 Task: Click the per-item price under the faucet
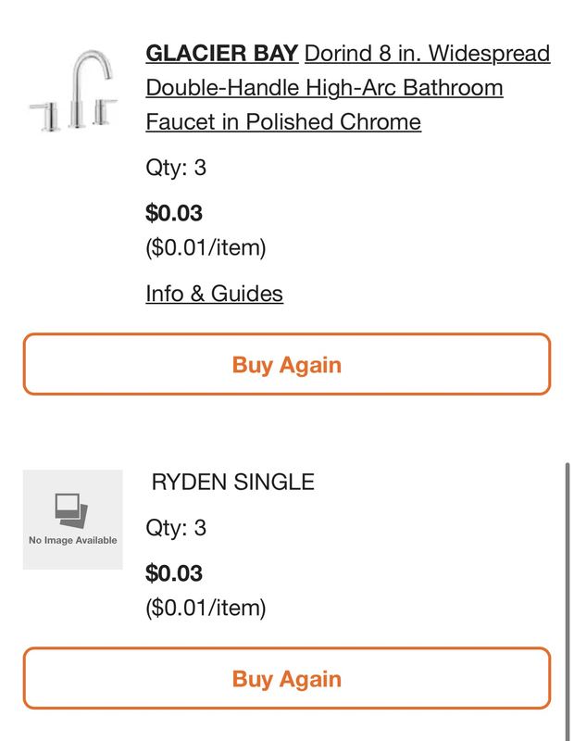pos(206,247)
